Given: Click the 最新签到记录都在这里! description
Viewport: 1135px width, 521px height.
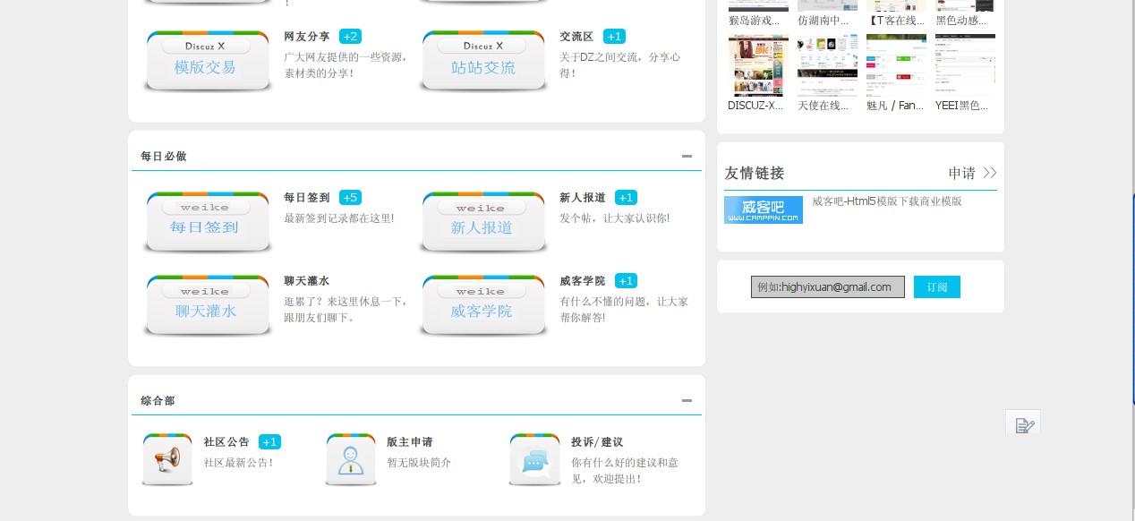Looking at the screenshot, I should pos(339,218).
